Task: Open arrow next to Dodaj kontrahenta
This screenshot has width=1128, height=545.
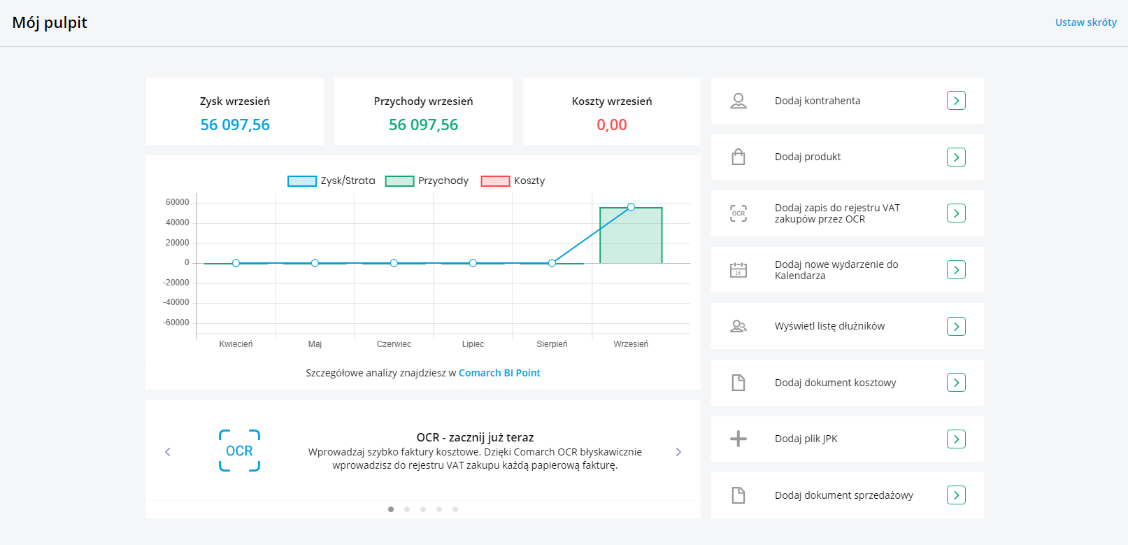Action: coord(956,101)
